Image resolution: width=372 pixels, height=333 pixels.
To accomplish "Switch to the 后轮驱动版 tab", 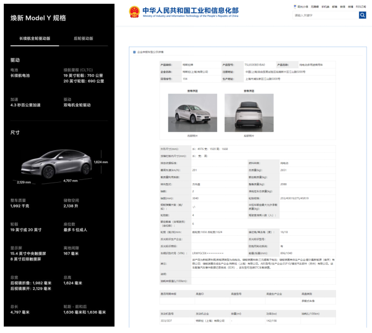I will (x=83, y=38).
